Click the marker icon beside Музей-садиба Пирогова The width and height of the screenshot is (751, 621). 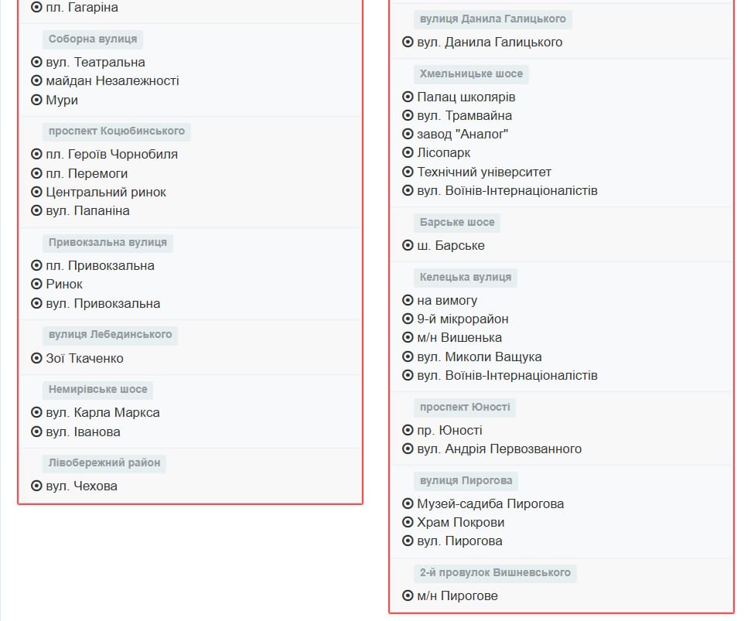(408, 503)
